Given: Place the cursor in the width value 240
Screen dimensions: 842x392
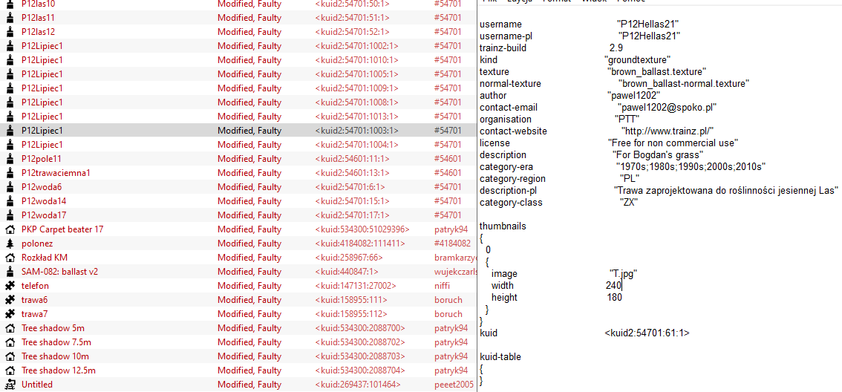Looking at the screenshot, I should click(613, 286).
